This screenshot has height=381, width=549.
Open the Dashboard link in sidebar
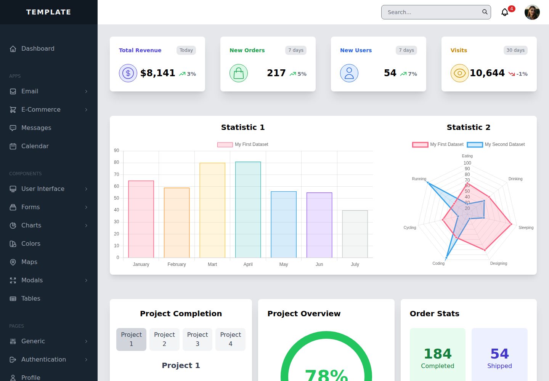pyautogui.click(x=49, y=49)
